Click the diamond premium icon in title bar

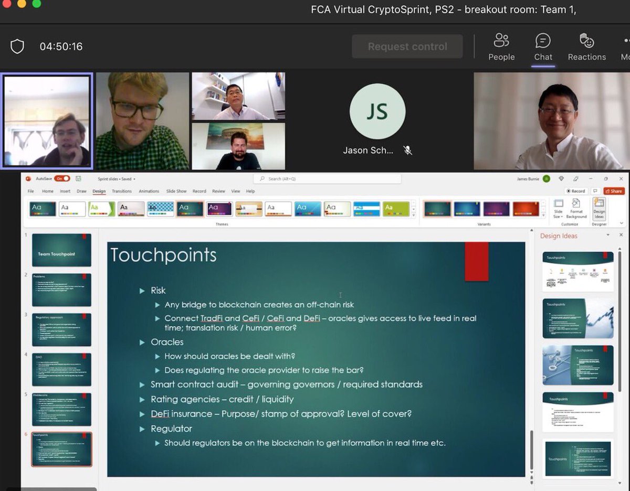pos(561,178)
